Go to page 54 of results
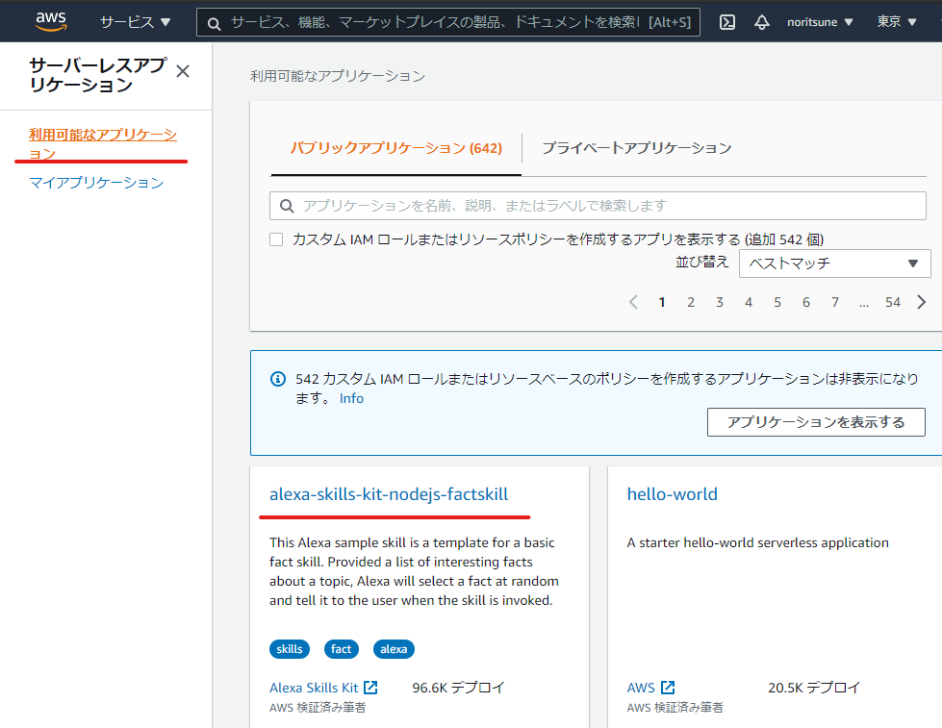This screenshot has width=942, height=728. pos(893,302)
